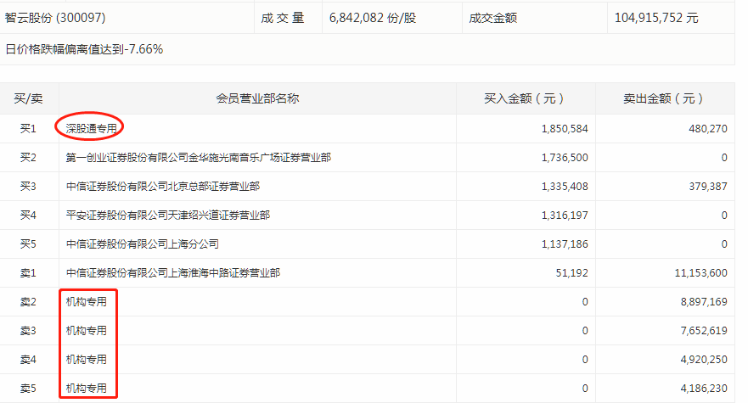Click 机构专用 in the 卖4 row

click(87, 360)
